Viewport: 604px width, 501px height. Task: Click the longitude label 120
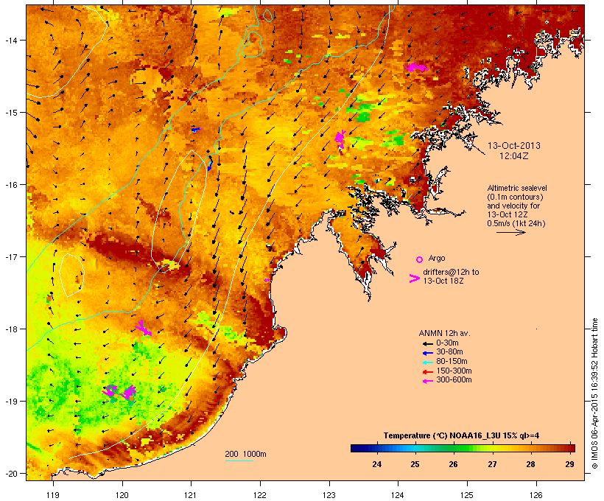click(x=122, y=495)
